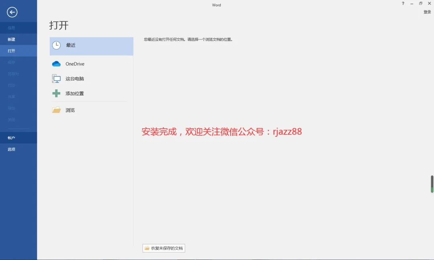
Task: Click the 另存为 save as item
Action: 18,74
